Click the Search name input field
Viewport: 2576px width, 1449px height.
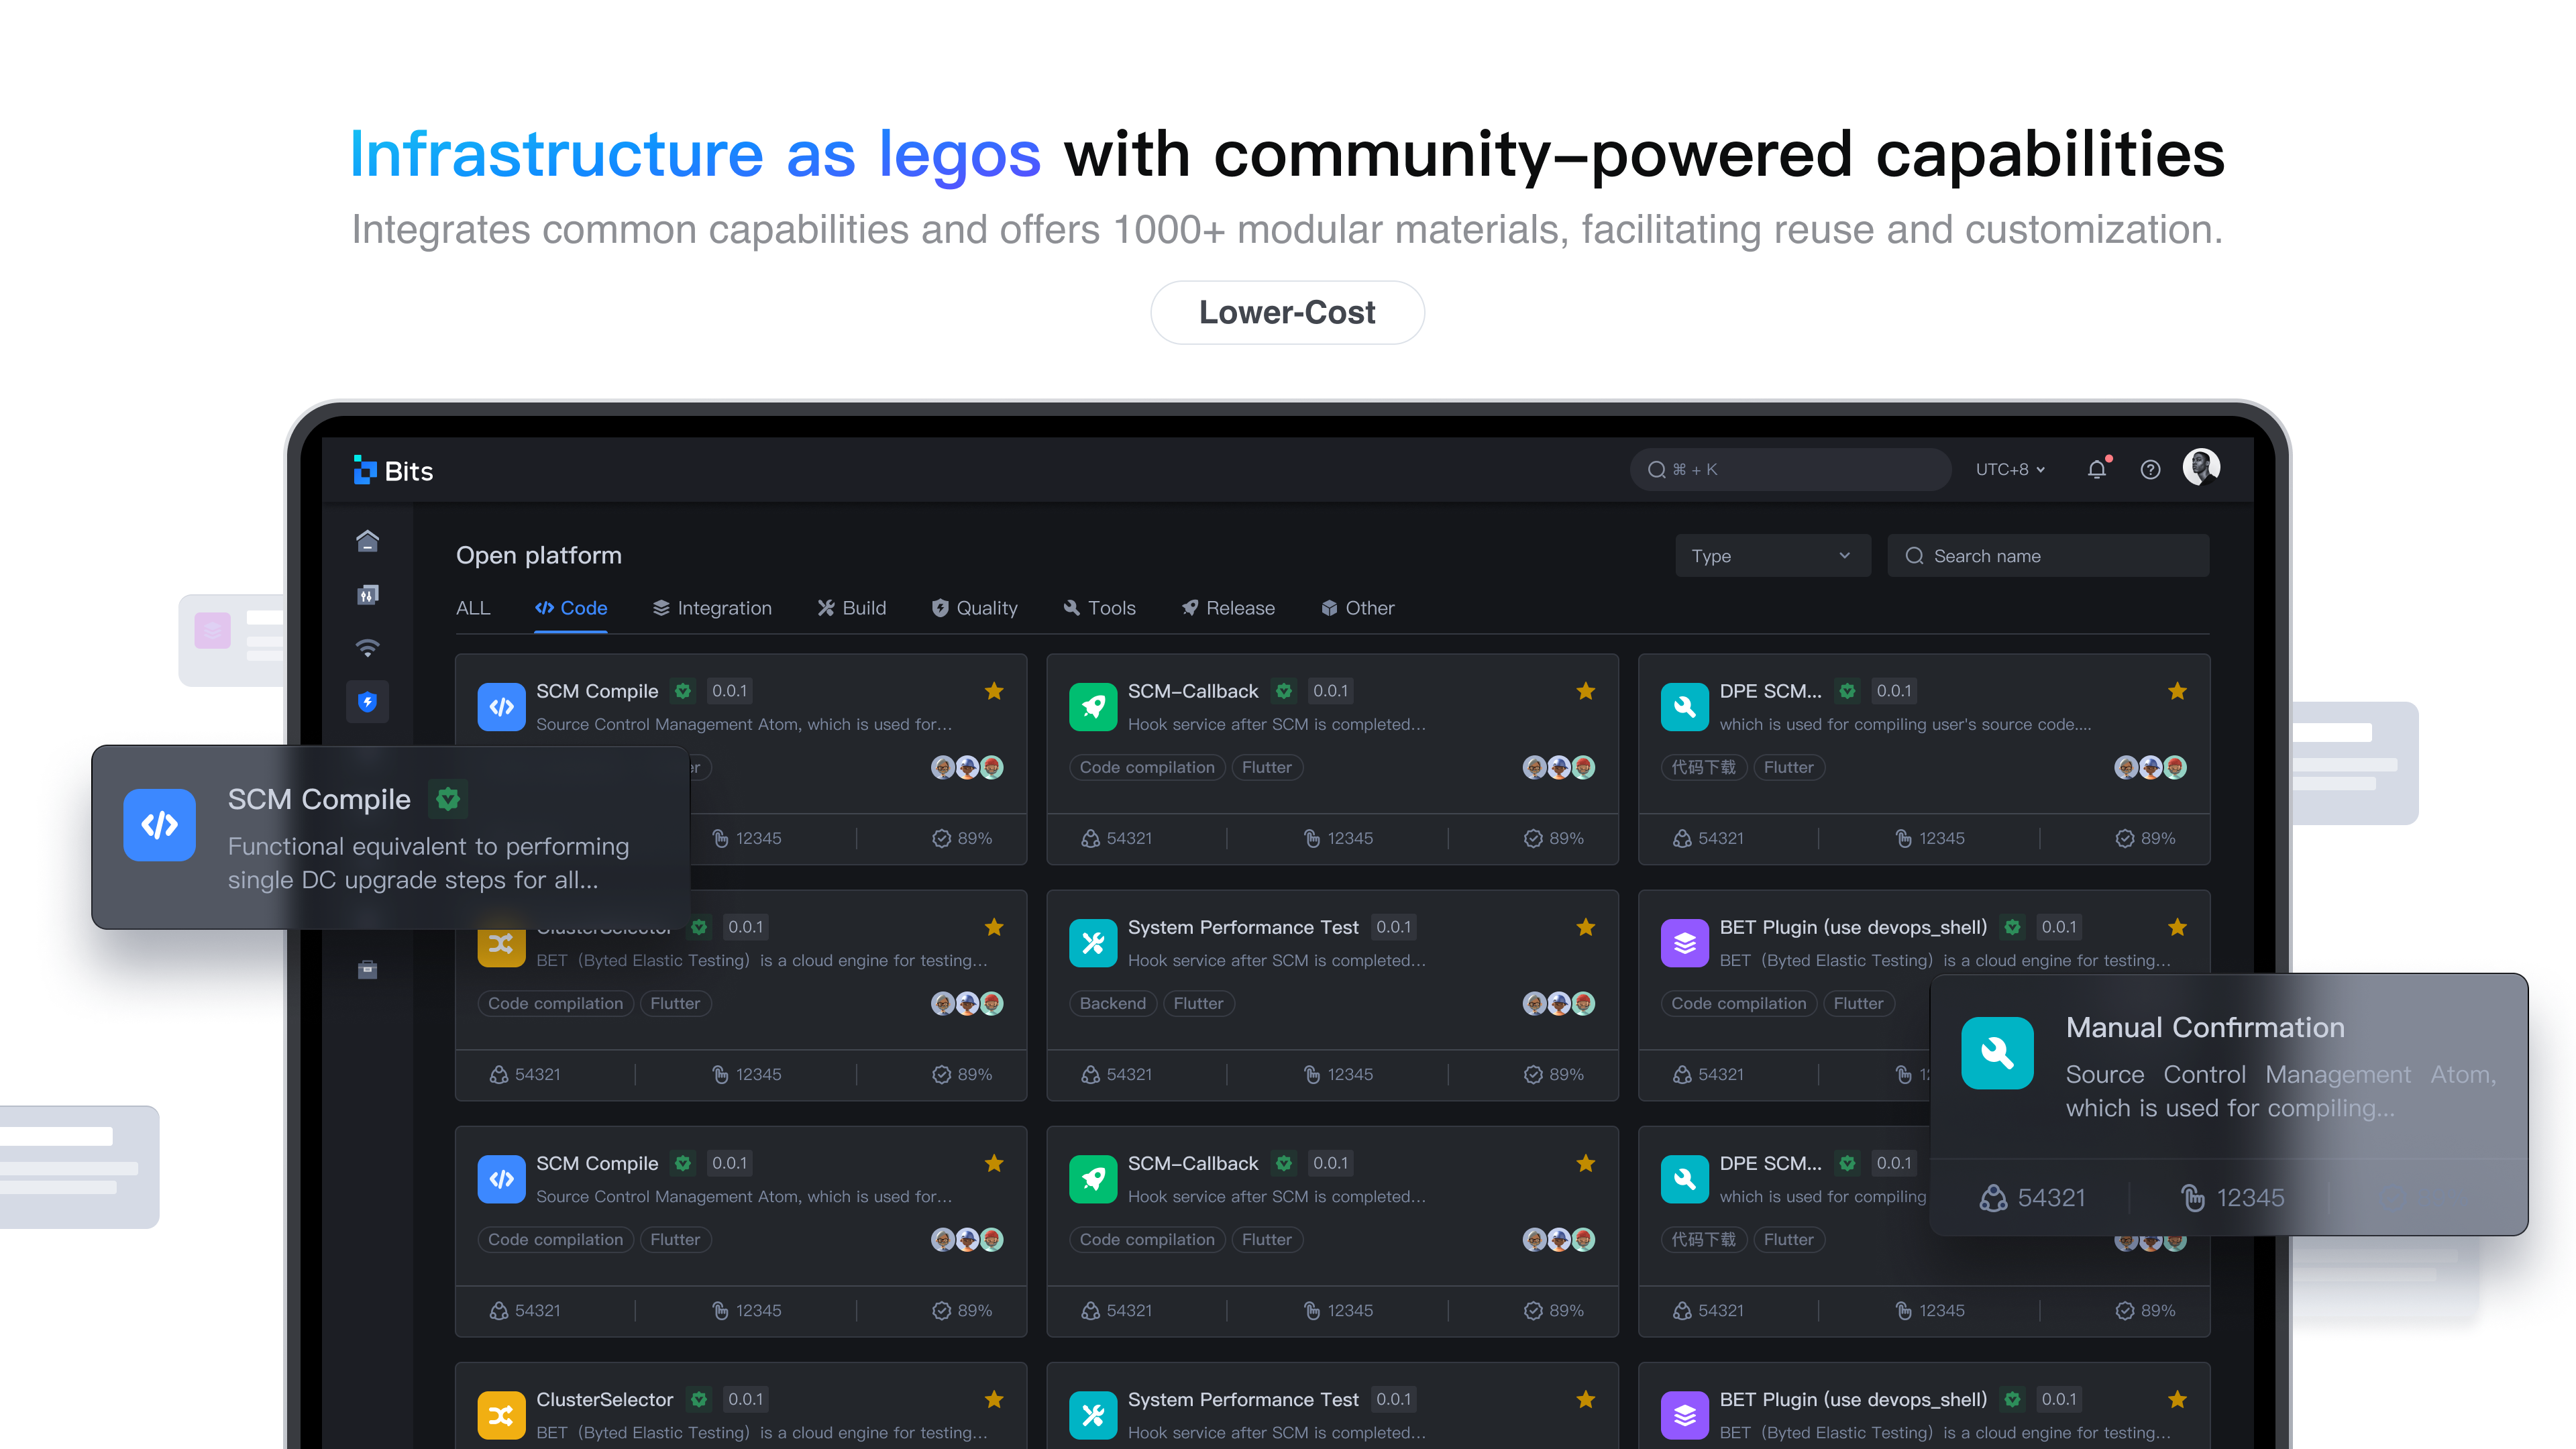[2048, 556]
